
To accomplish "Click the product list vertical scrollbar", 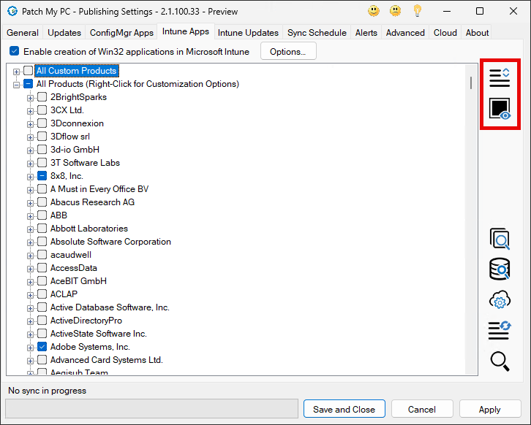I will 472,219.
